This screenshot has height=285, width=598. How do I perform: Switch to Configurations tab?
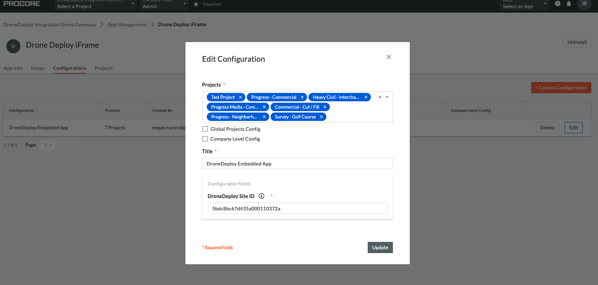tap(70, 68)
